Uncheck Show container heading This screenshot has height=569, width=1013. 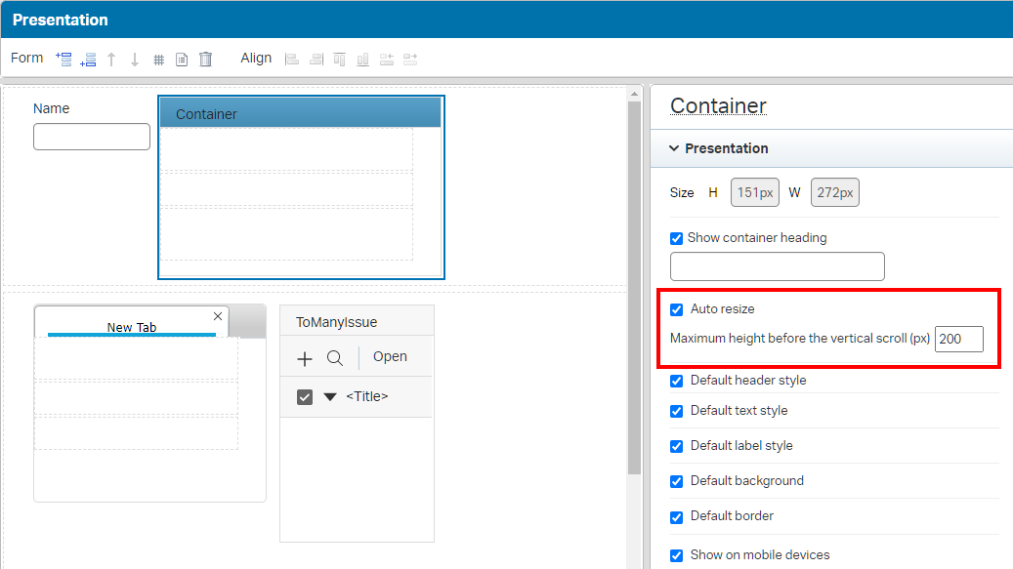[676, 238]
